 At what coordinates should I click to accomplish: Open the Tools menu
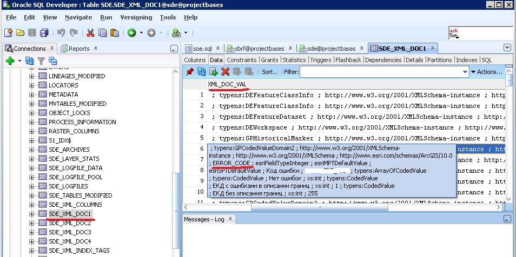tap(168, 17)
